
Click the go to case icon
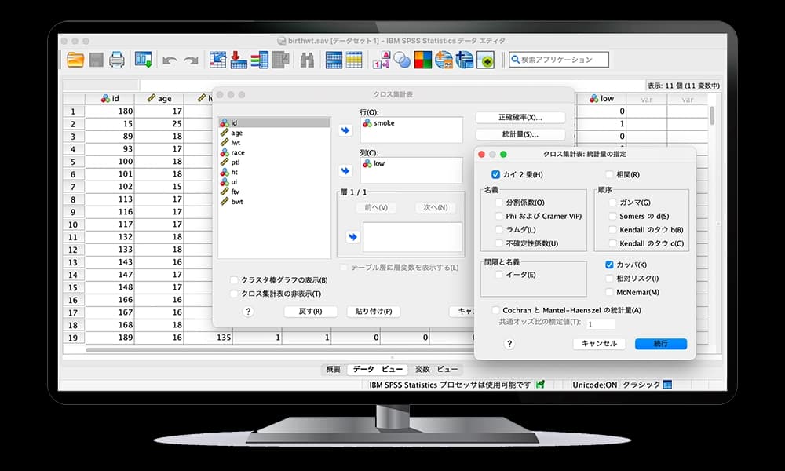tap(217, 60)
